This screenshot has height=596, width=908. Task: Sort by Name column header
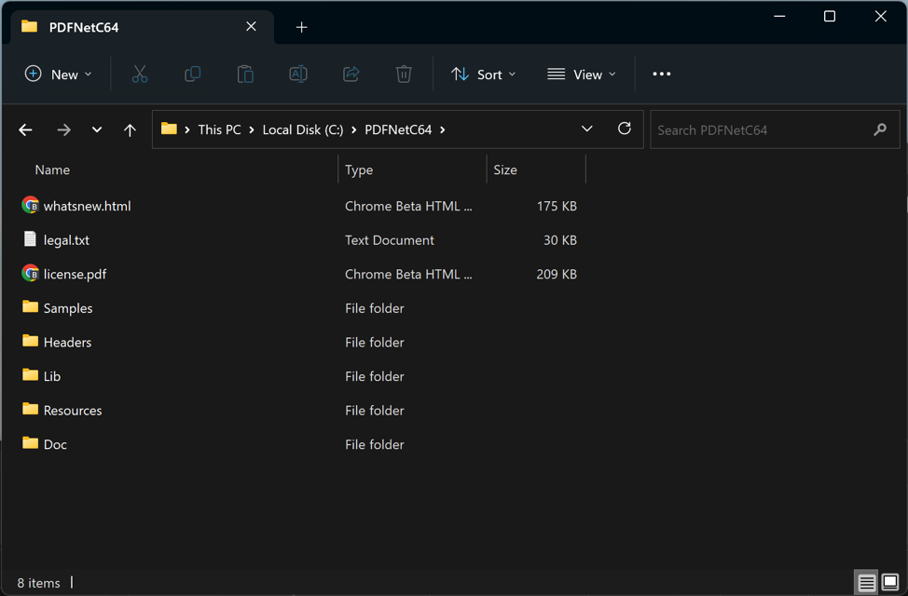tap(52, 169)
